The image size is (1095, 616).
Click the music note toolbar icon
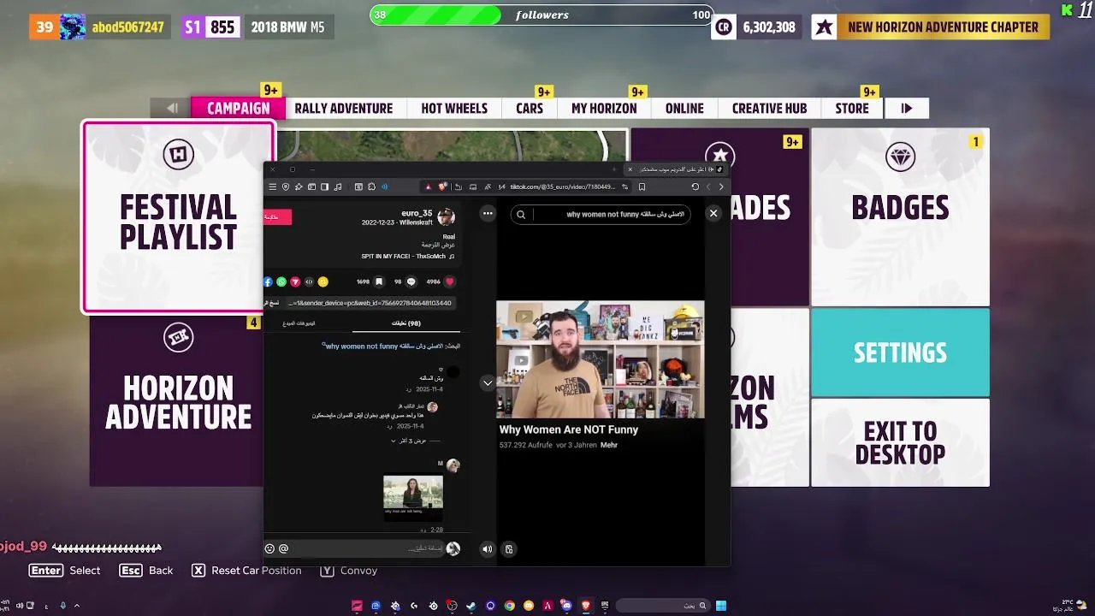(x=338, y=187)
